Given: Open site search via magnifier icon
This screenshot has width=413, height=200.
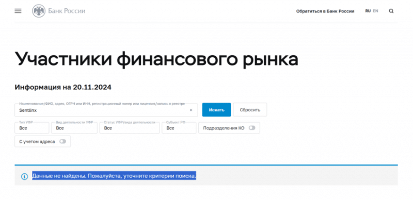Looking at the screenshot, I should pos(391,11).
